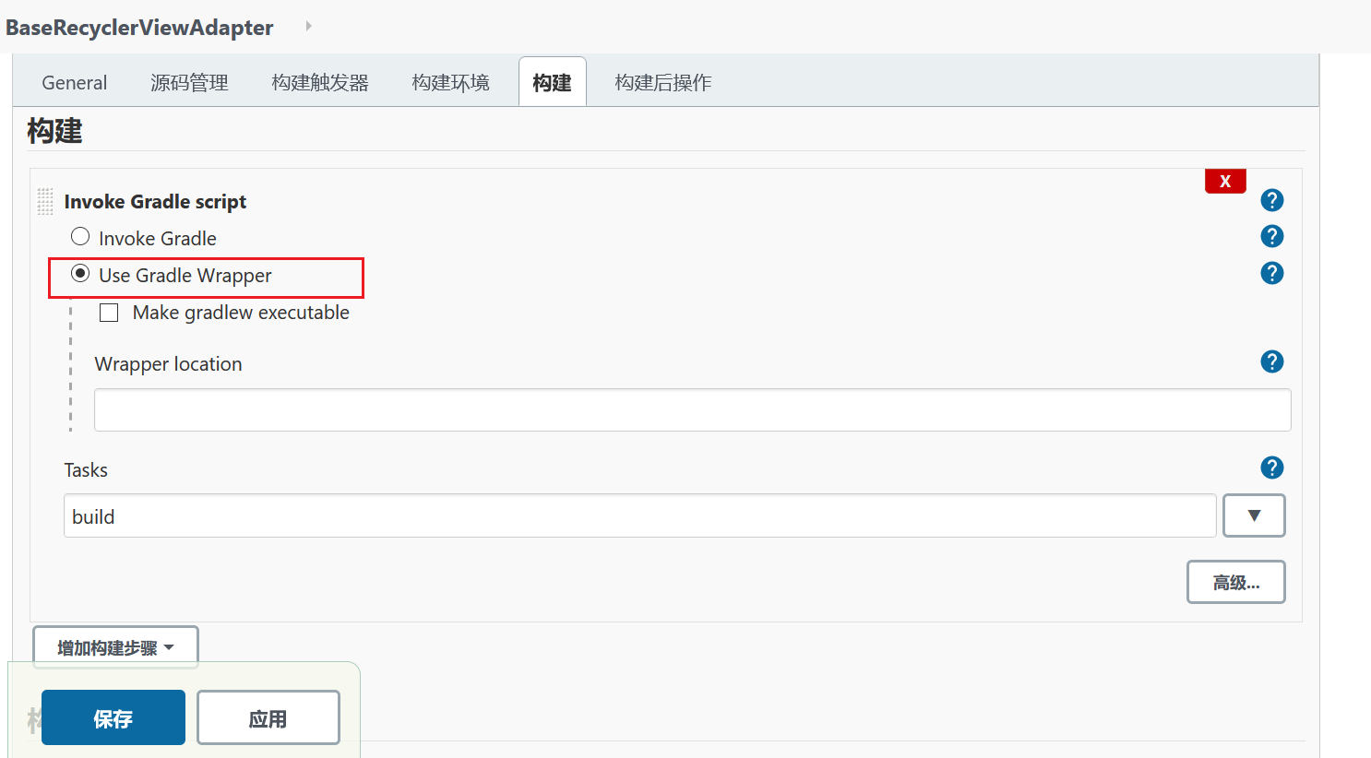Enable Make gradlew executable
1371x758 pixels.
[109, 312]
